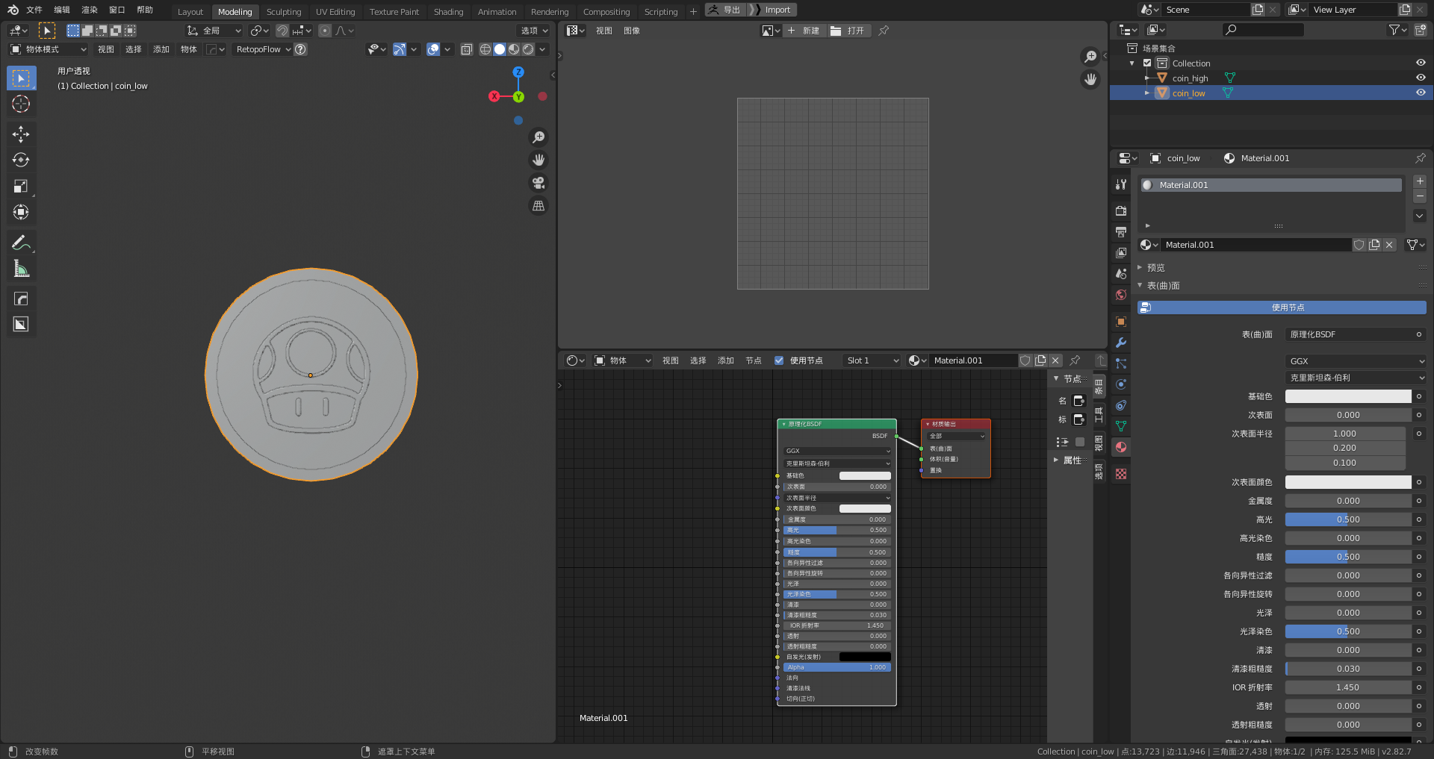
Task: Choose the Annotate pencil tool
Action: (21, 243)
